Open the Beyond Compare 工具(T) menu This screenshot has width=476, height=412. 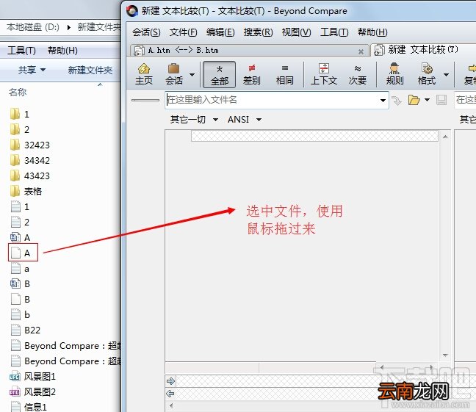coord(334,32)
